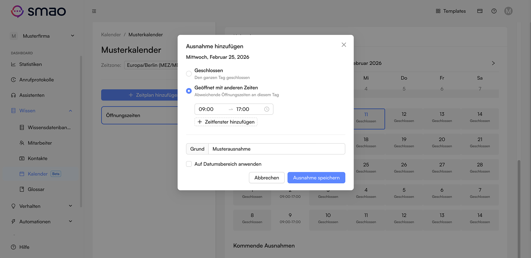Open the help question mark icon in the top bar
The height and width of the screenshot is (258, 531).
click(494, 11)
